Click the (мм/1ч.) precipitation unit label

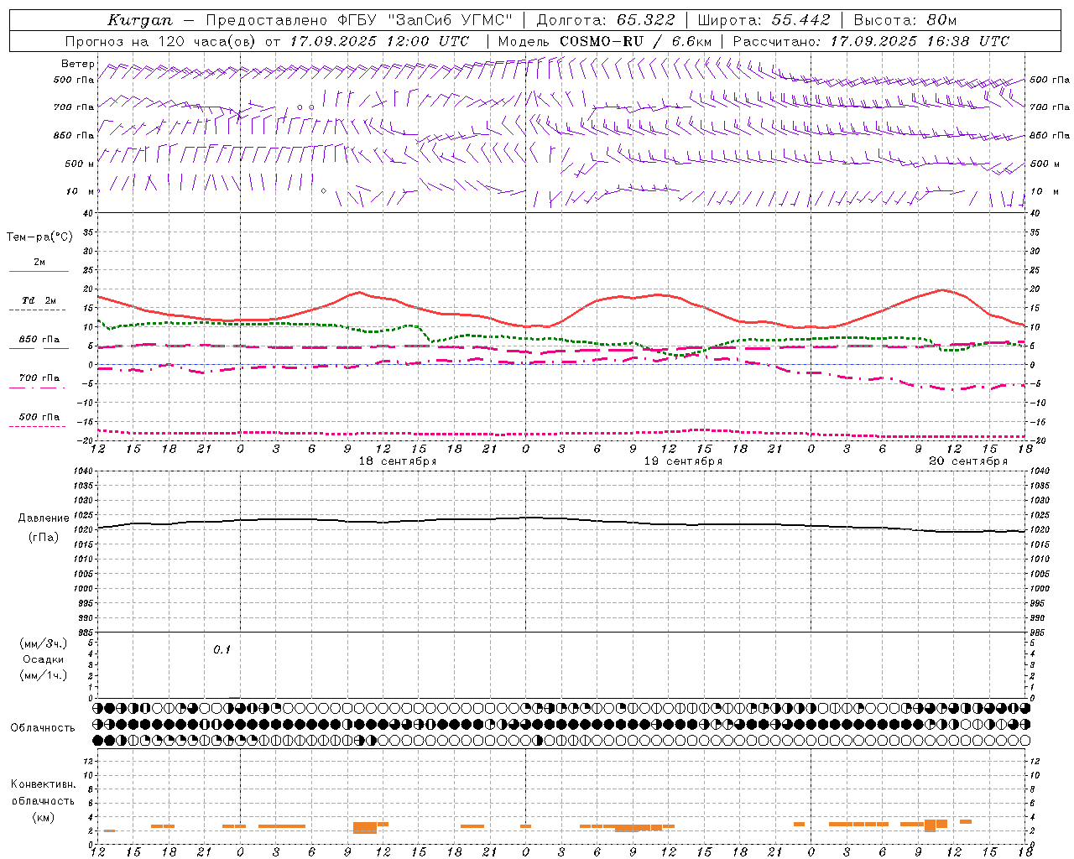pyautogui.click(x=44, y=675)
